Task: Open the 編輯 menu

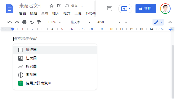Action: pos(33,14)
